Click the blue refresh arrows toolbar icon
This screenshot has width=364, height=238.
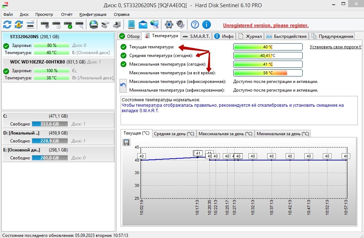click(7, 24)
